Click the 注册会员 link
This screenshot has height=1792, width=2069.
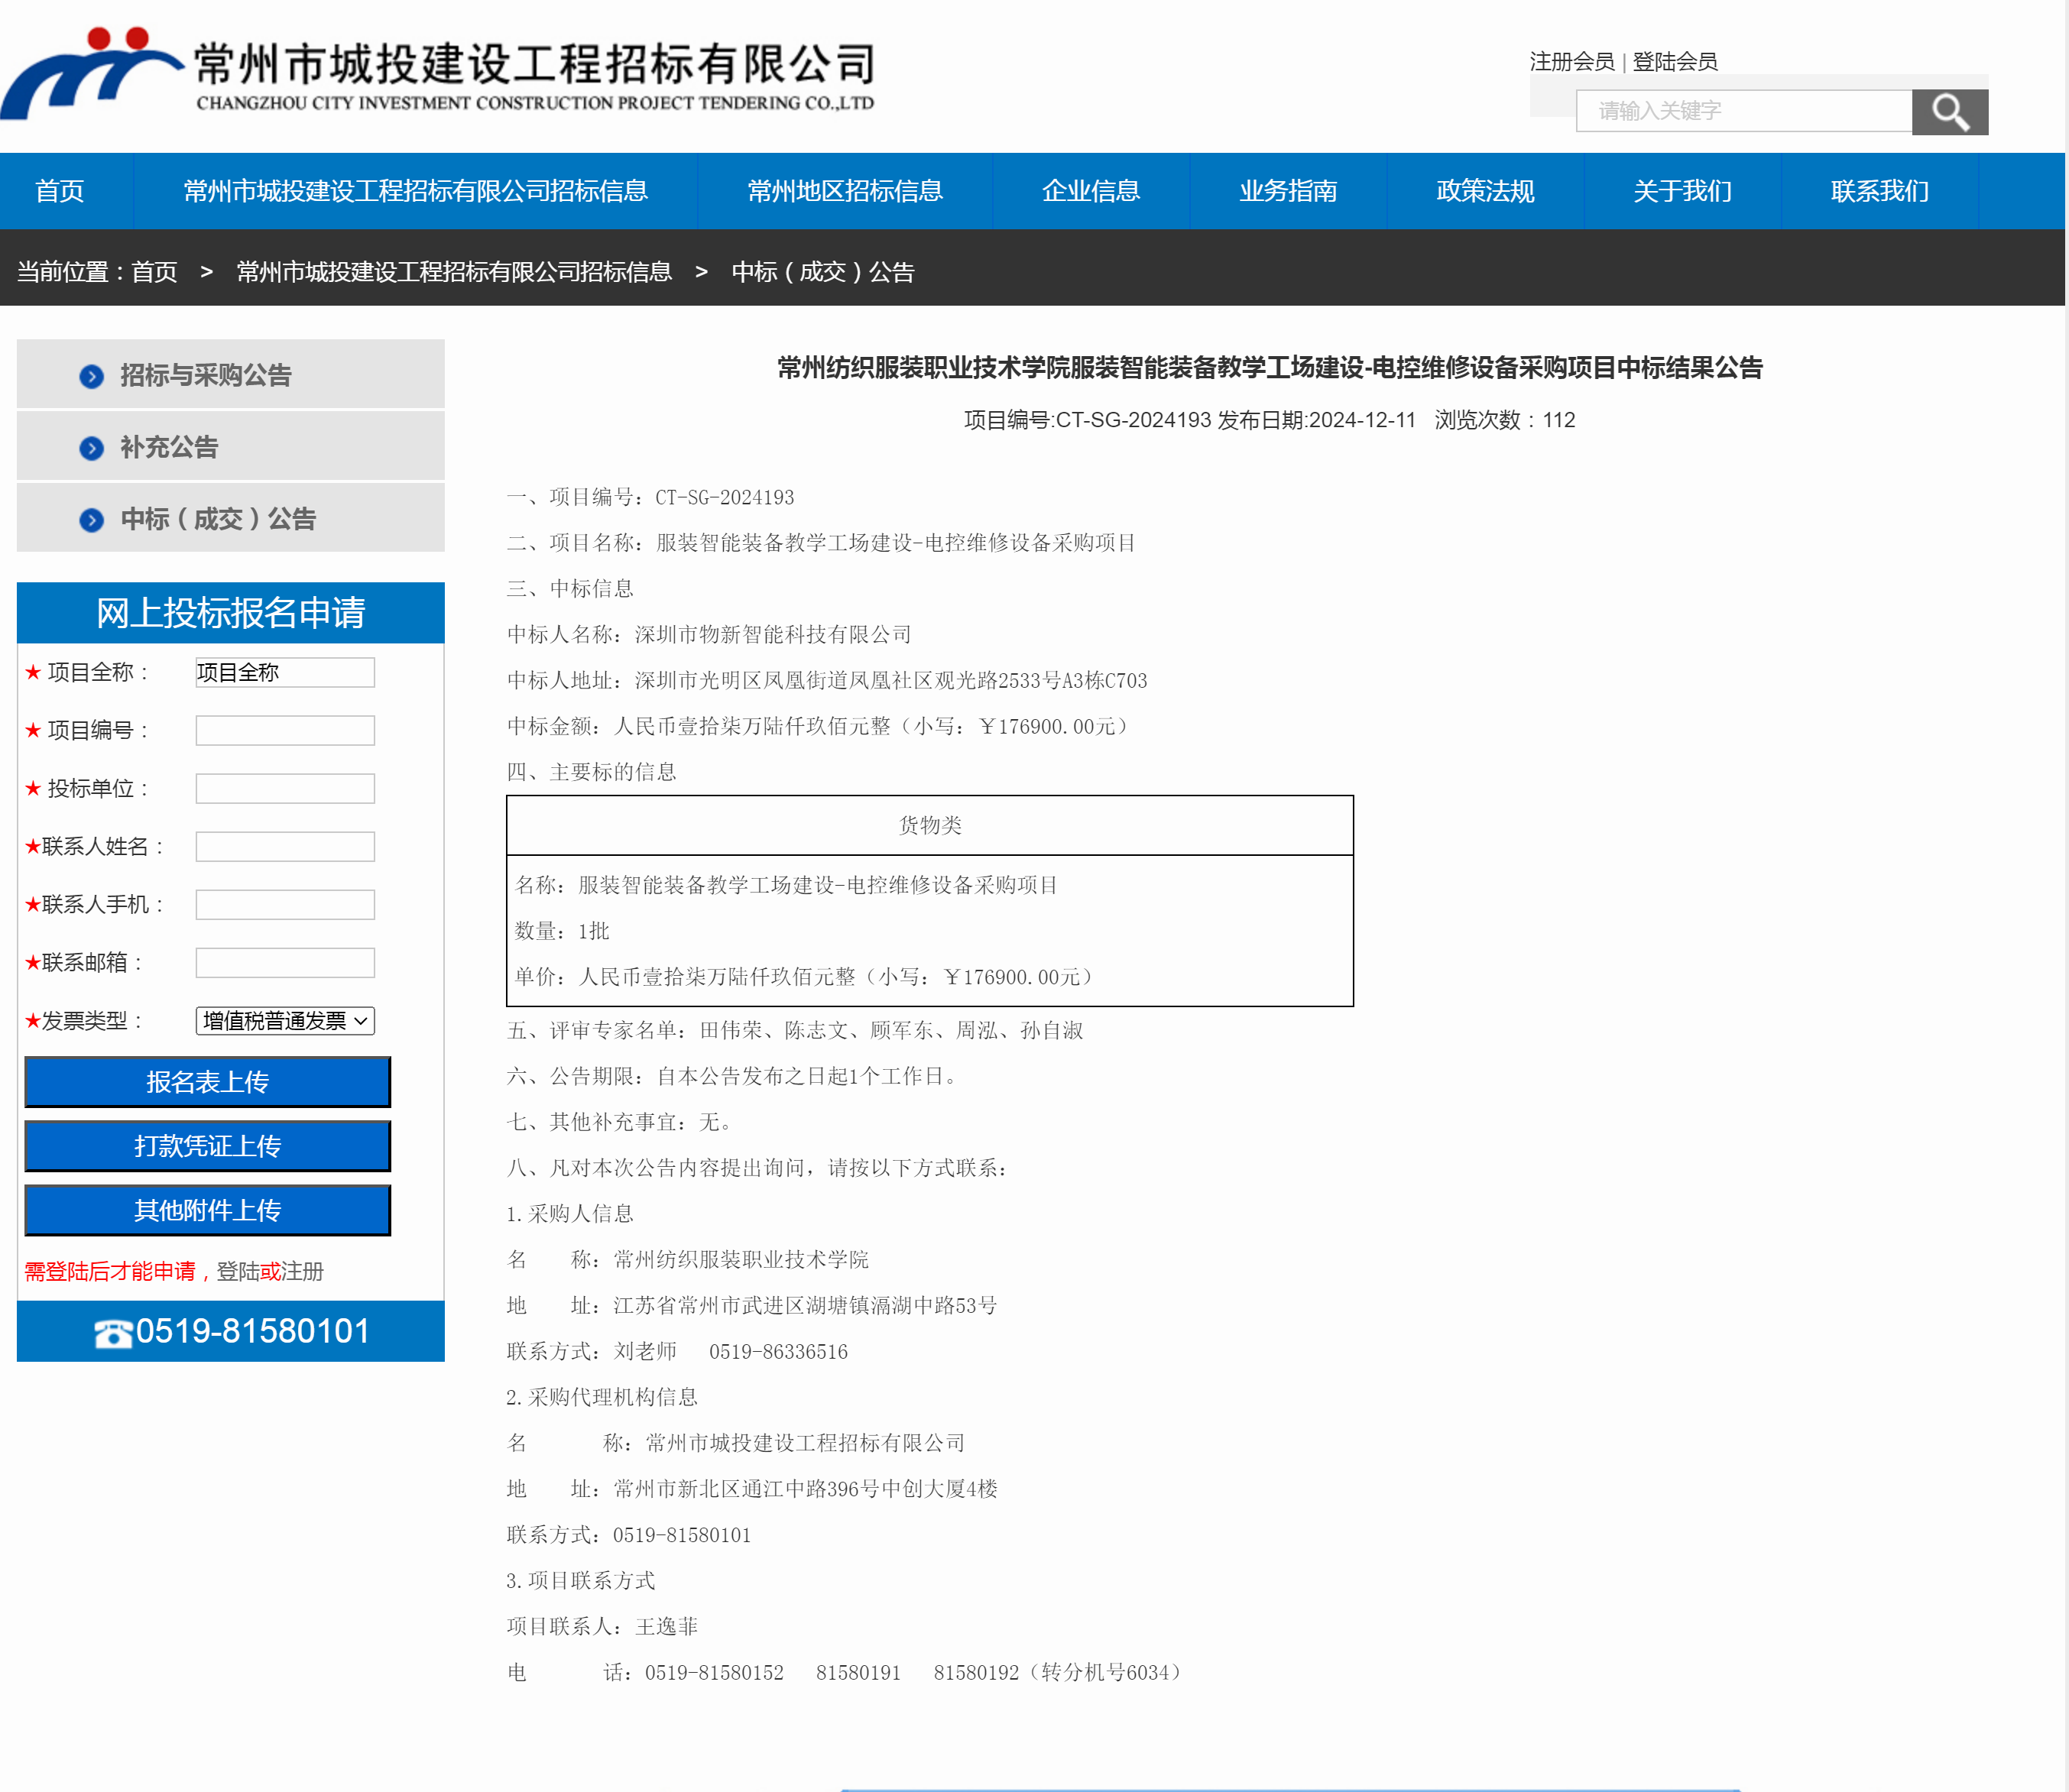coord(1571,62)
